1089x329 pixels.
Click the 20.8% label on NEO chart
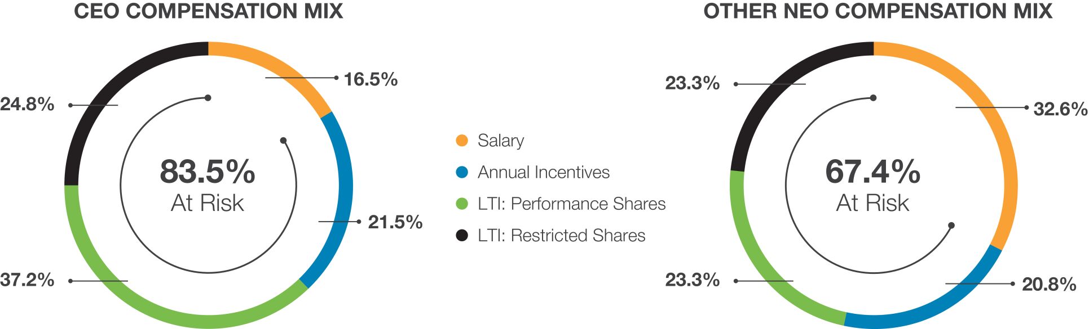[x=1049, y=284]
